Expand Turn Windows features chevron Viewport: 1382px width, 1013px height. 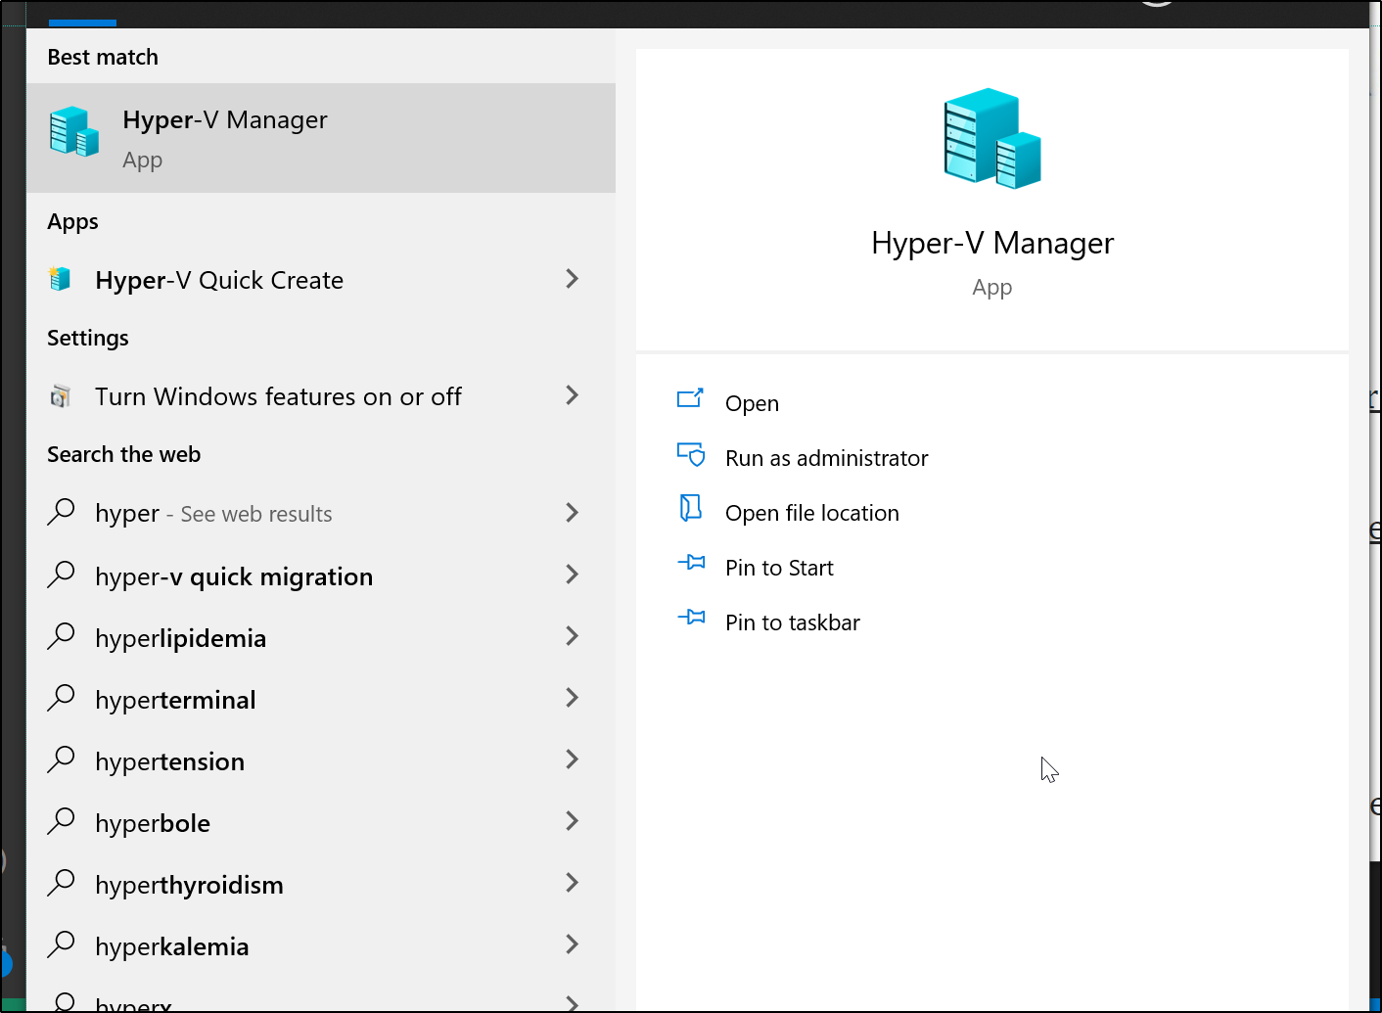tap(573, 395)
